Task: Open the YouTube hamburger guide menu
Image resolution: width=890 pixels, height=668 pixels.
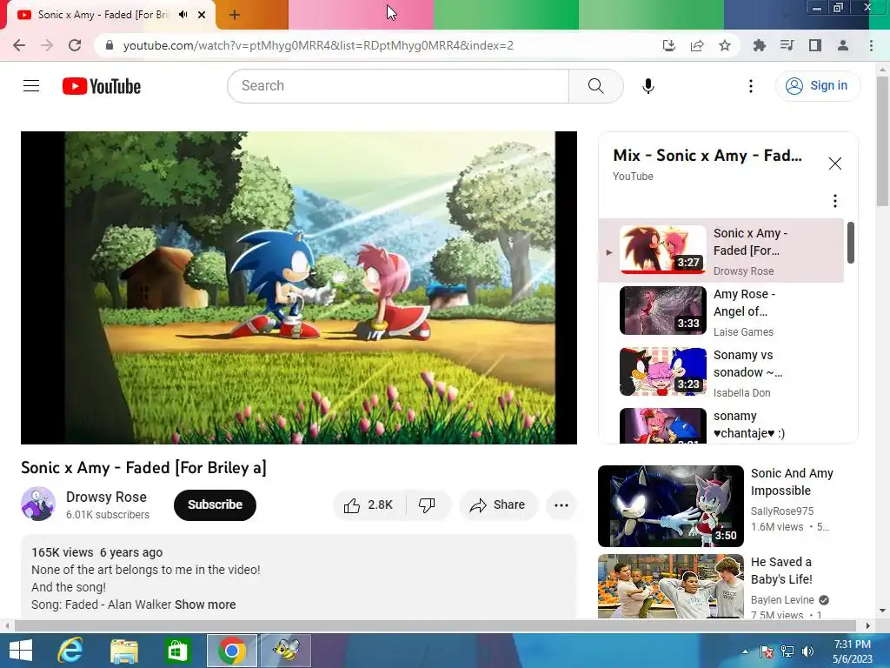Action: (31, 86)
